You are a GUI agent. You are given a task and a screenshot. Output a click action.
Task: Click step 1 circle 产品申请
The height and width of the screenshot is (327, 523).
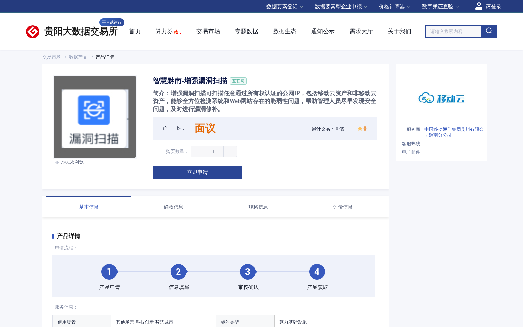click(109, 272)
